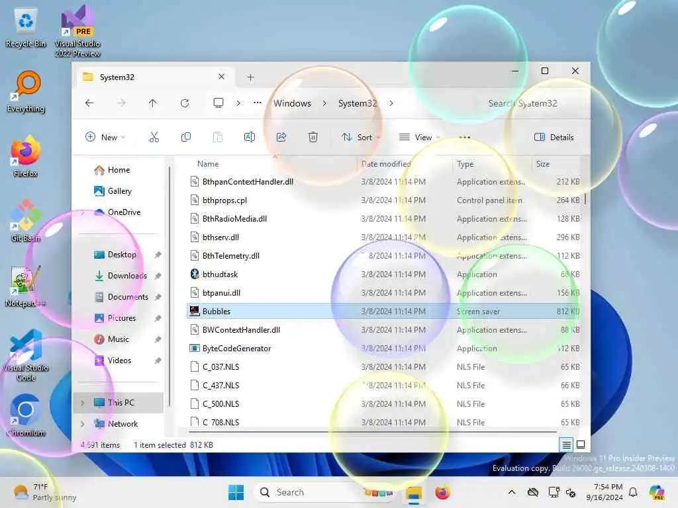
Task: Click the Forward arrow button
Action: pyautogui.click(x=121, y=103)
